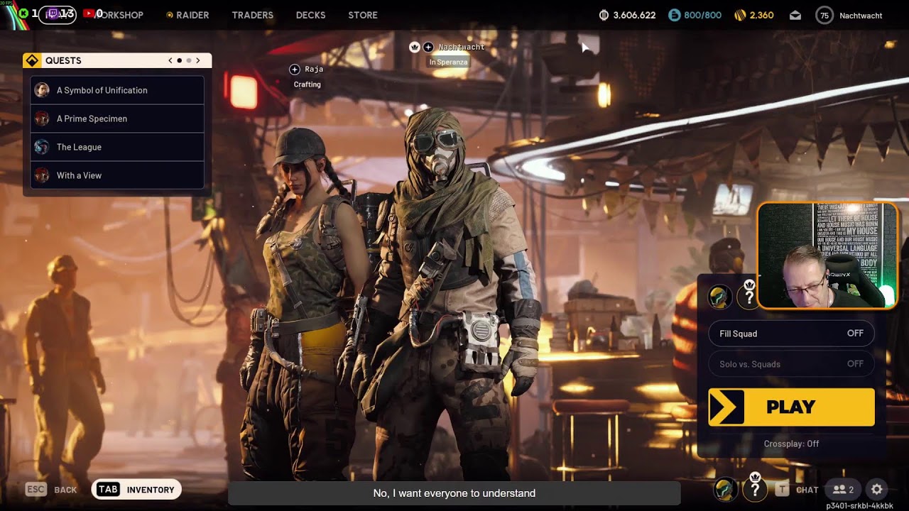Click the masked Nachtwacht character in the lobby
The image size is (909, 511).
coord(454,298)
